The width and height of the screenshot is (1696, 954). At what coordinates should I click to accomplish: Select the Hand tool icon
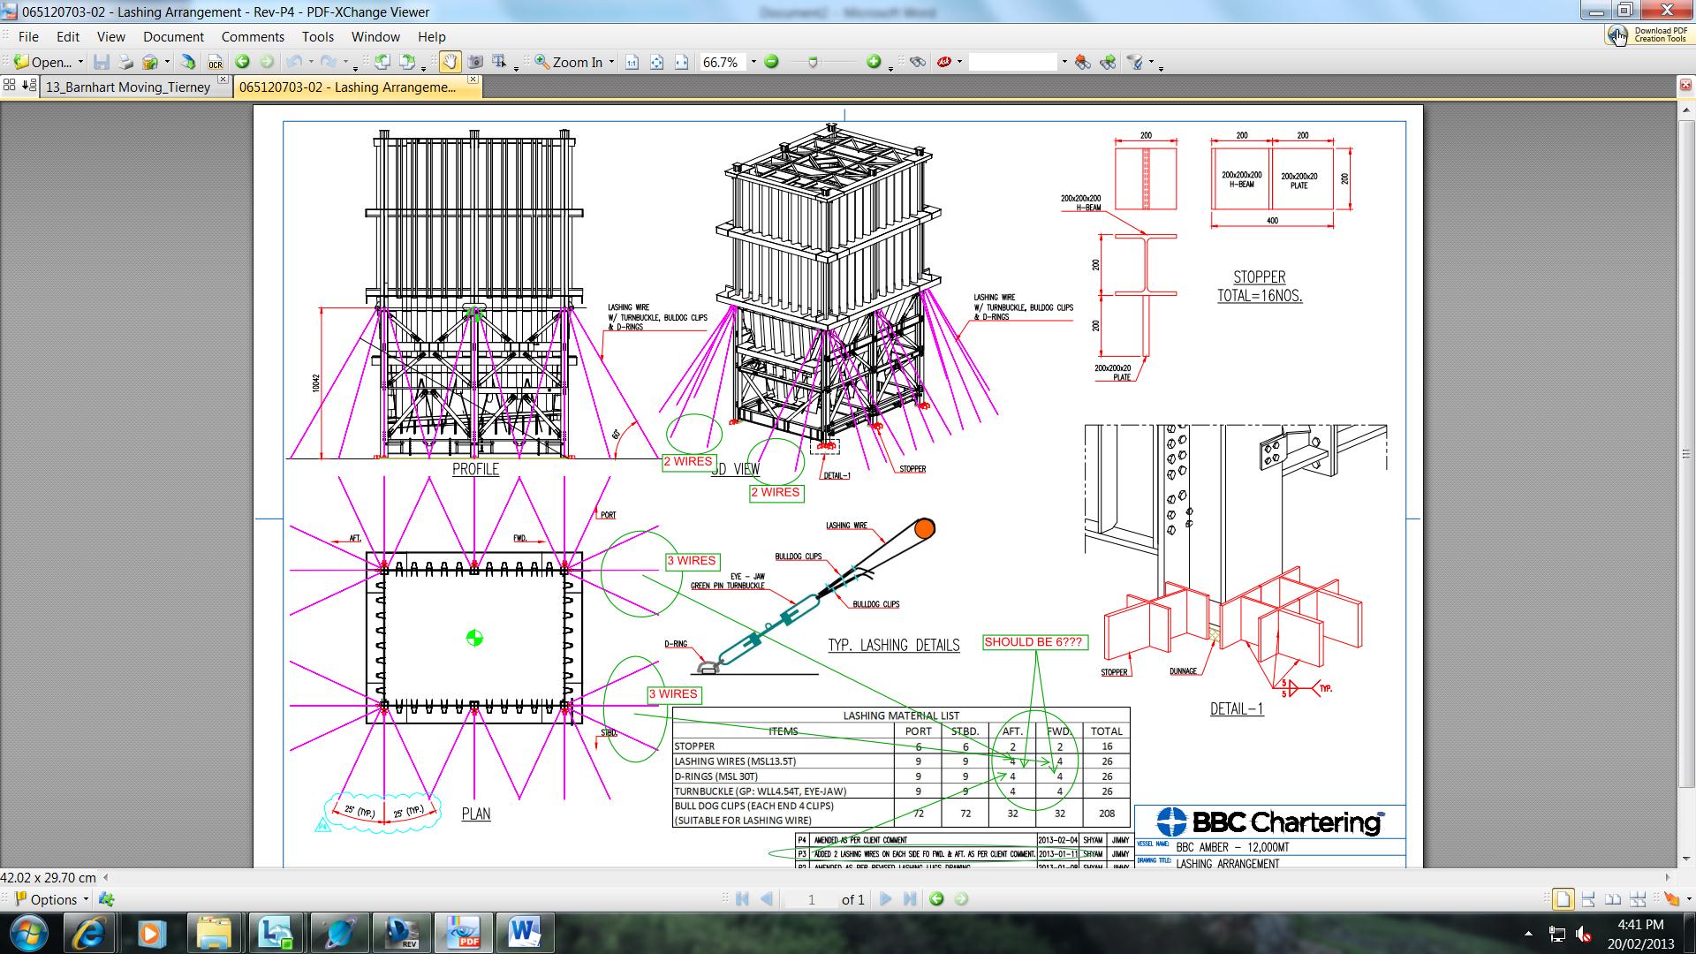(x=450, y=62)
